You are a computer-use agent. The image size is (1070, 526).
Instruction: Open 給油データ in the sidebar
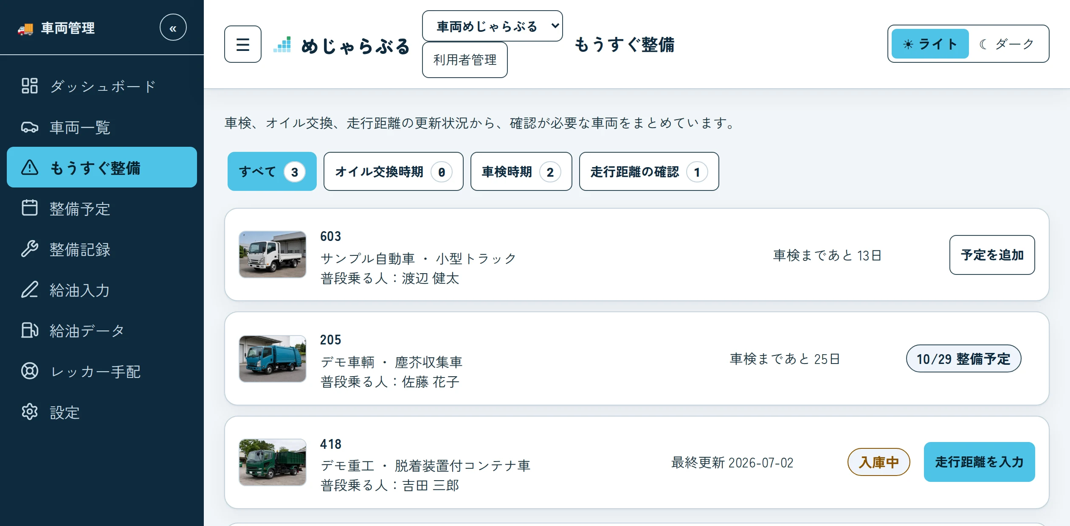(102, 330)
